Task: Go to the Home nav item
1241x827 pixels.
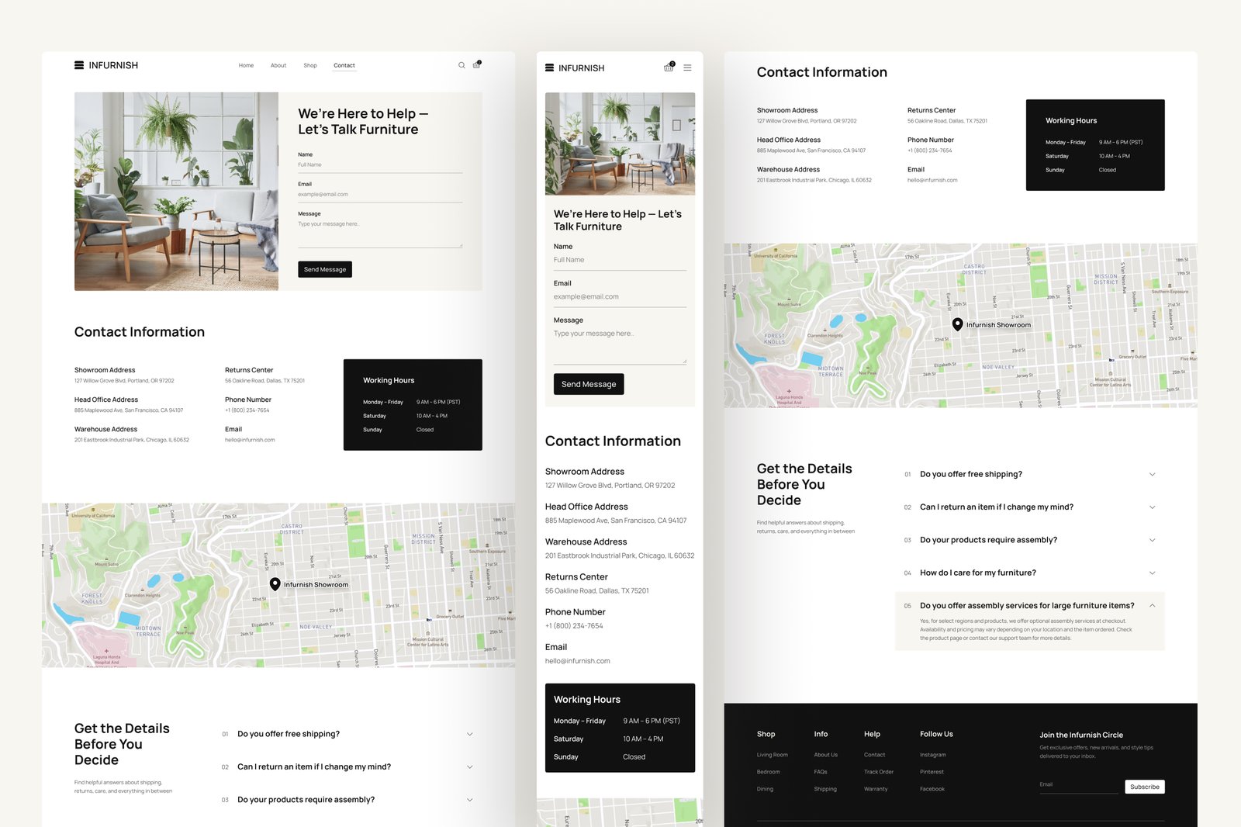Action: [246, 65]
